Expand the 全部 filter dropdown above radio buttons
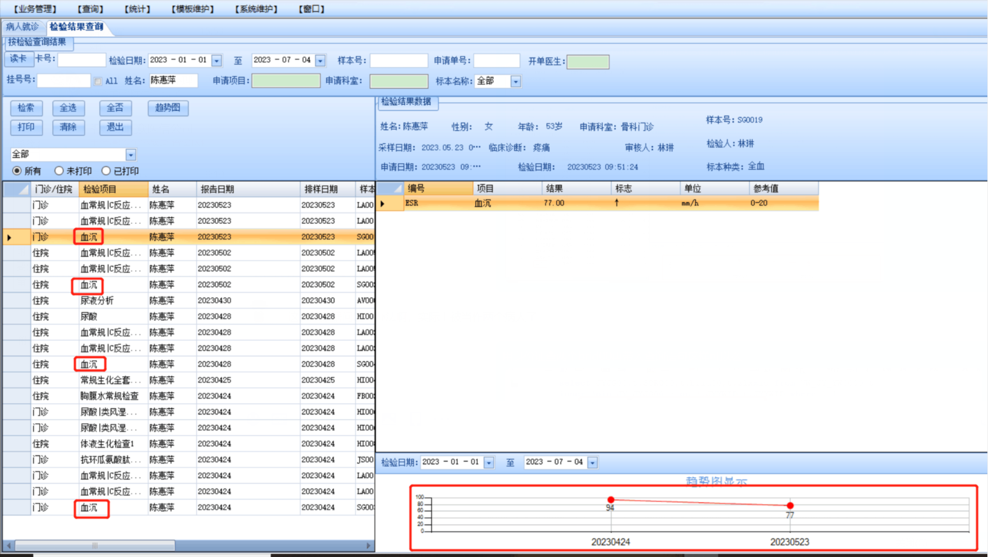The width and height of the screenshot is (988, 557). [131, 154]
